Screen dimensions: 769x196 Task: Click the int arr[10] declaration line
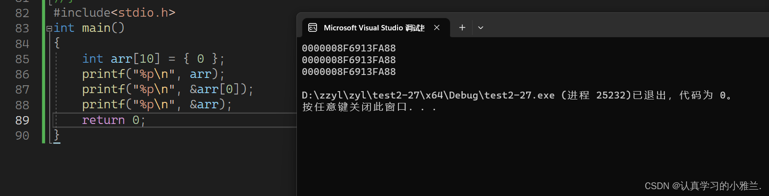pos(153,59)
